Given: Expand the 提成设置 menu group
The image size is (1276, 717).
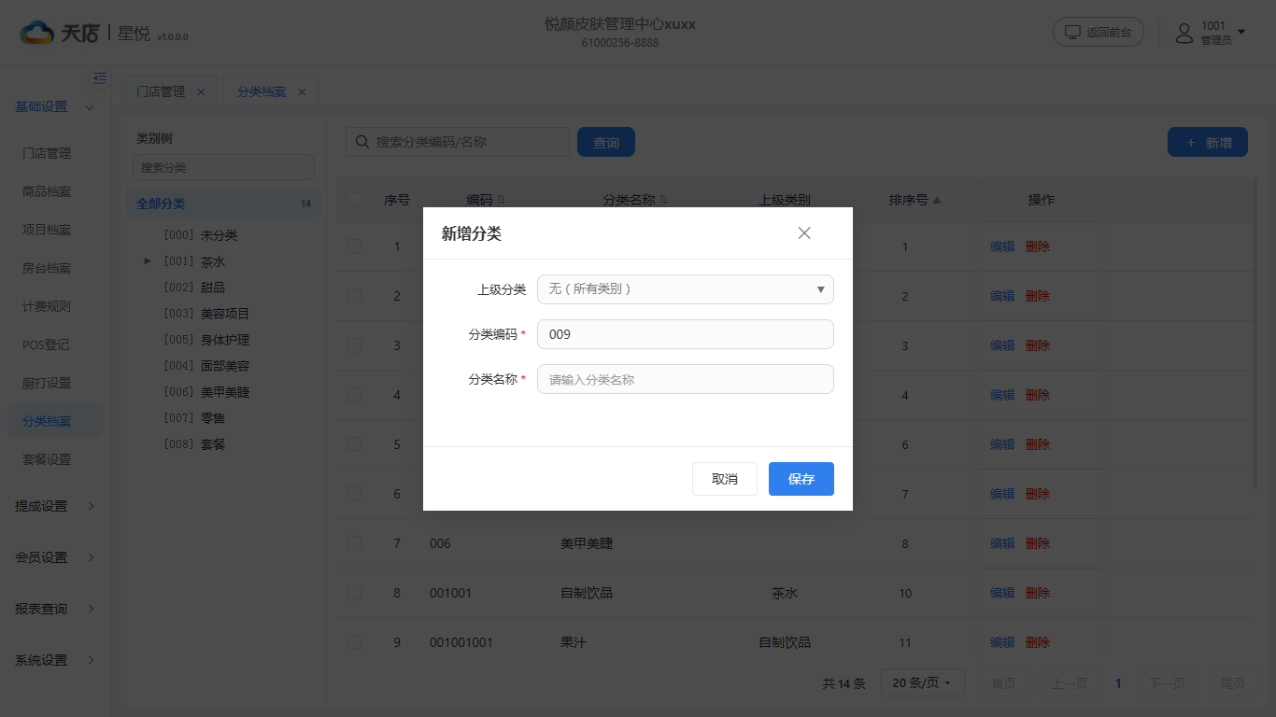Looking at the screenshot, I should point(54,506).
